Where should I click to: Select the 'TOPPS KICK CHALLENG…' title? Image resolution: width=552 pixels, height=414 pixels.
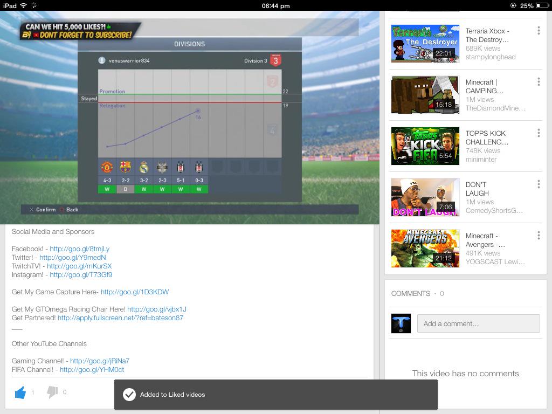[x=487, y=137]
